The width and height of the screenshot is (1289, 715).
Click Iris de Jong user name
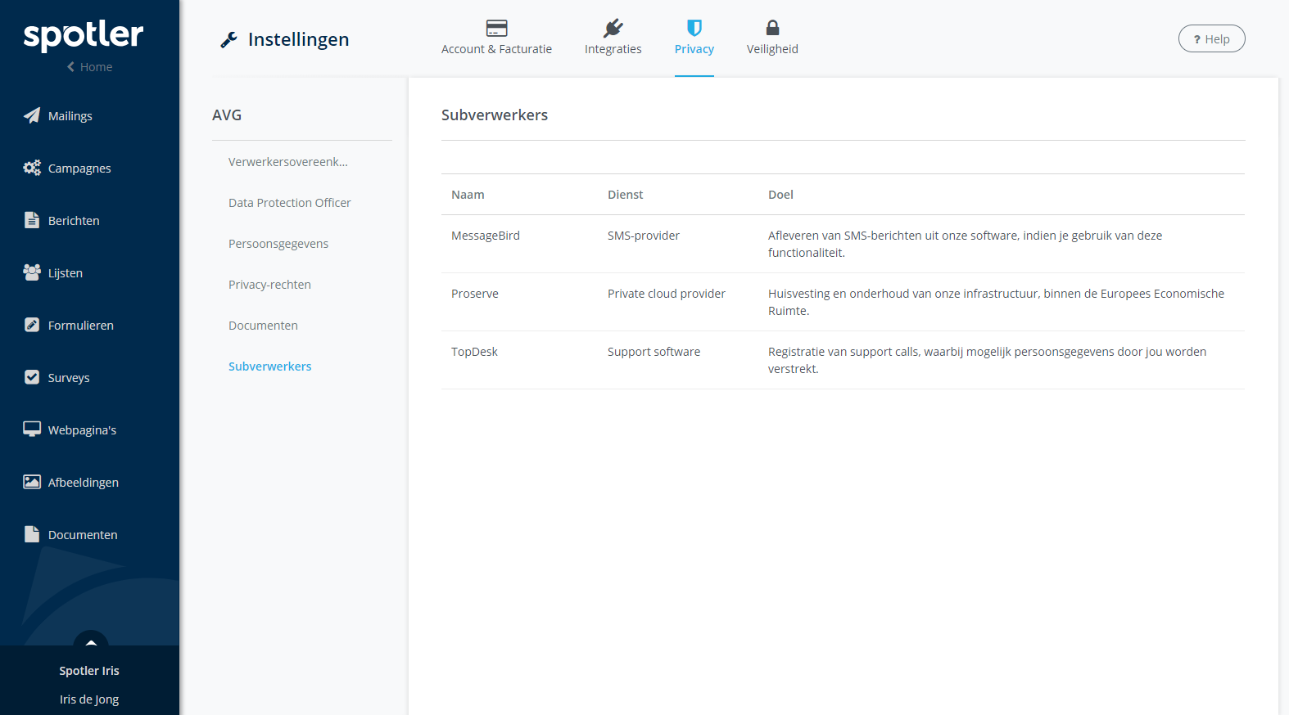89,699
